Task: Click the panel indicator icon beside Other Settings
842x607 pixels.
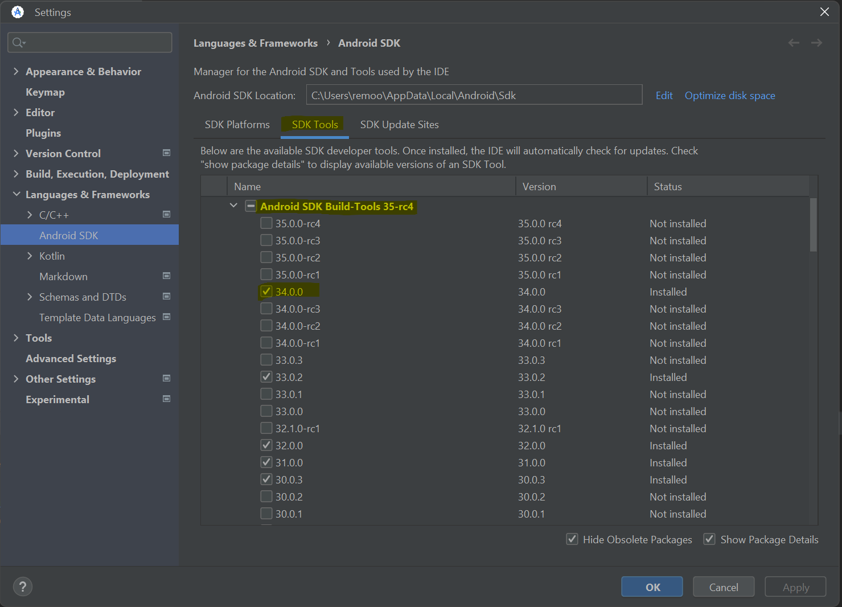Action: (166, 378)
